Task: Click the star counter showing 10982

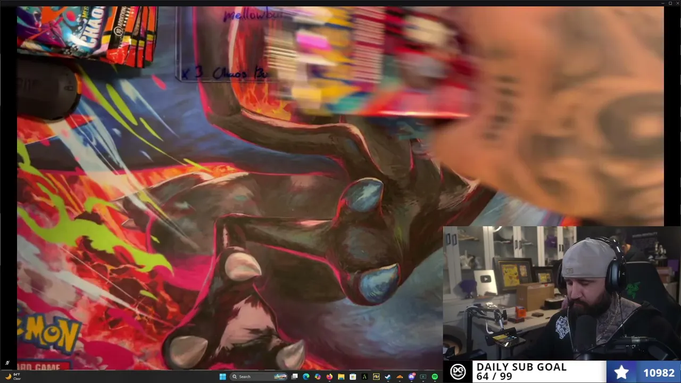Action: (644, 372)
